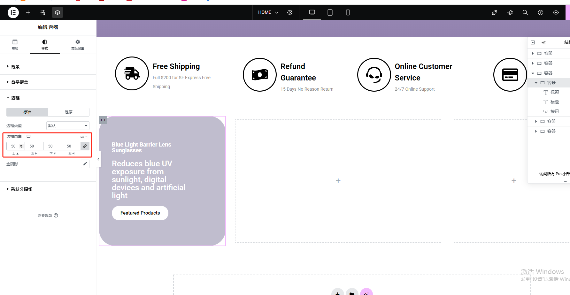Image resolution: width=570 pixels, height=295 pixels.
Task: Toggle linked values for border radius
Action: [85, 146]
